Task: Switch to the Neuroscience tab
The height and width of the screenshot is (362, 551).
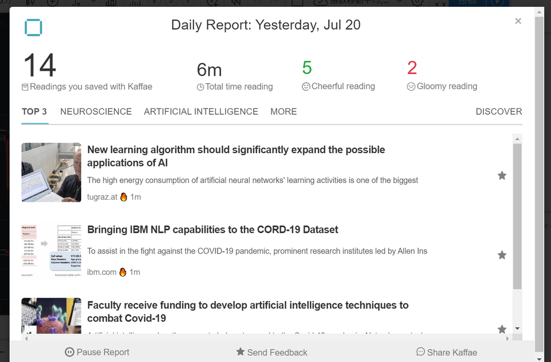Action: click(x=96, y=112)
